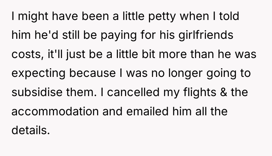The image size is (272, 156).
Task: Select the contraction "he'd"
Action: pos(46,35)
